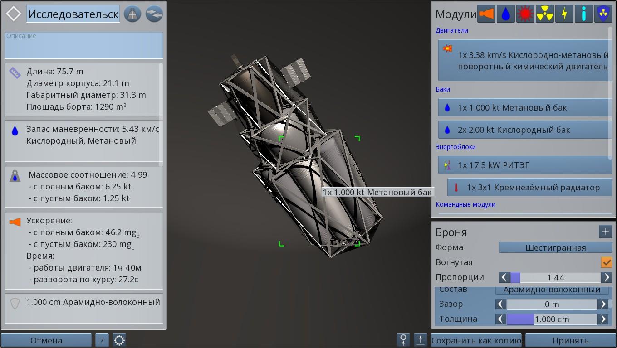Click the Принять button
The height and width of the screenshot is (348, 617).
[x=570, y=340]
